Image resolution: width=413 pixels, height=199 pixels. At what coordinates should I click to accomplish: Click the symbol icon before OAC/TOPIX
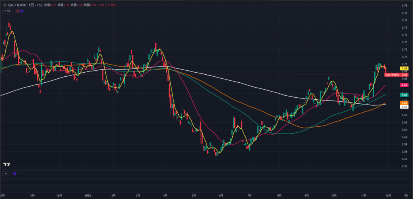[4, 5]
